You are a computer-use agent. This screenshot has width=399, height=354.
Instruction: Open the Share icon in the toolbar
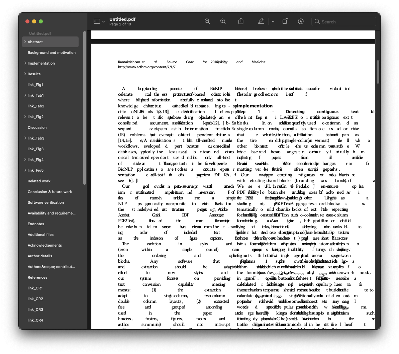tap(240, 21)
